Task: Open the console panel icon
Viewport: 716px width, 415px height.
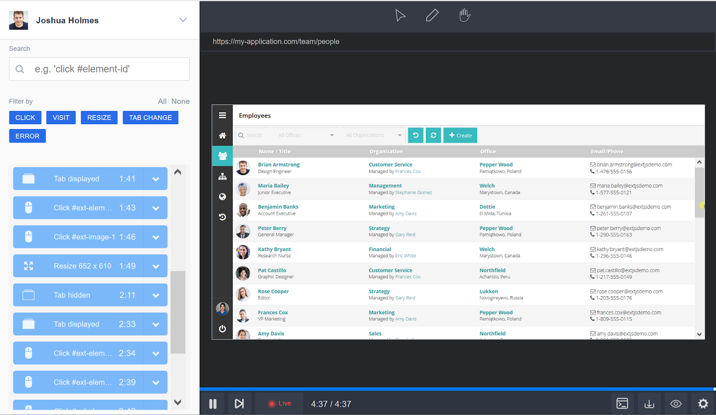Action: 622,404
